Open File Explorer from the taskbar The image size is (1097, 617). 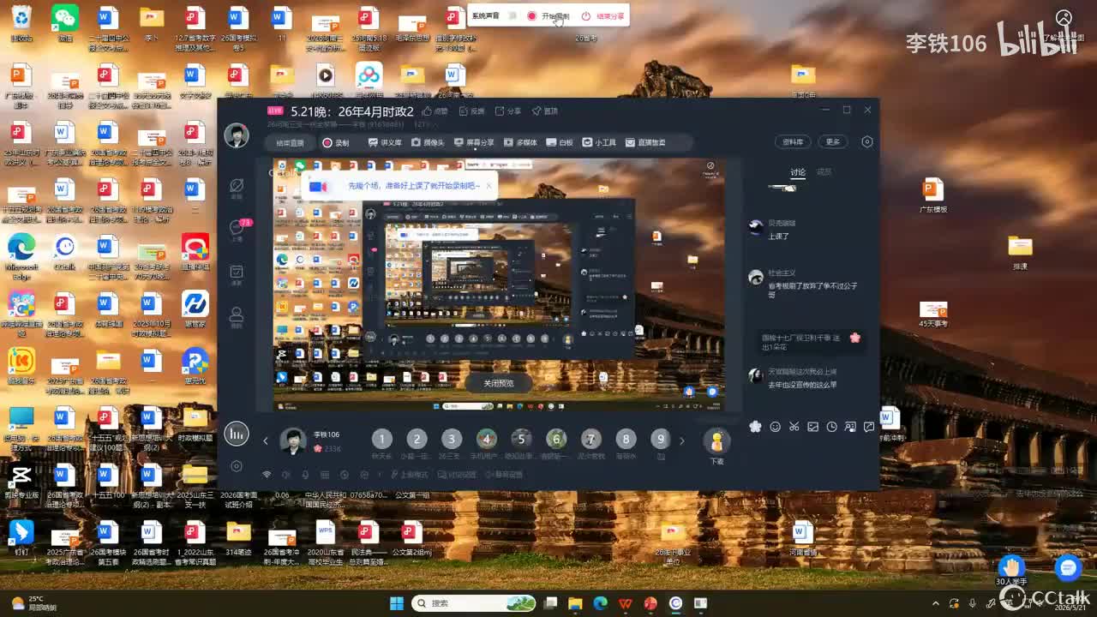(575, 603)
